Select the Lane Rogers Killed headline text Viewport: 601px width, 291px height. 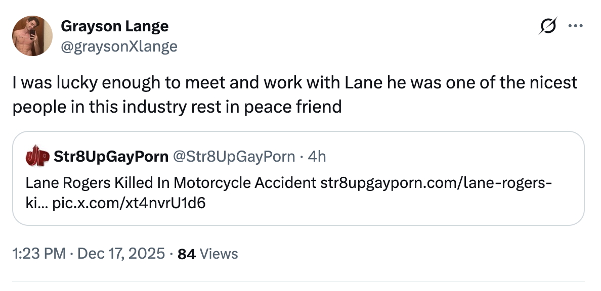(x=171, y=182)
